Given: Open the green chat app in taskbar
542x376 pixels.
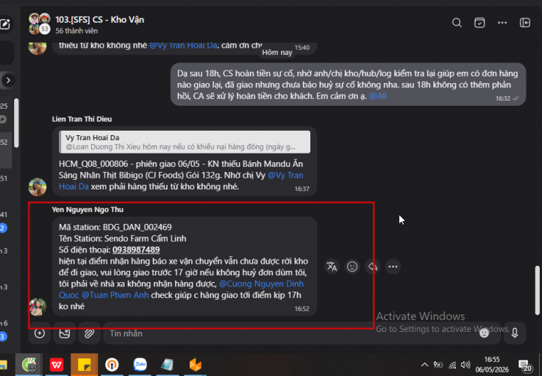Looking at the screenshot, I should pyautogui.click(x=29, y=364).
